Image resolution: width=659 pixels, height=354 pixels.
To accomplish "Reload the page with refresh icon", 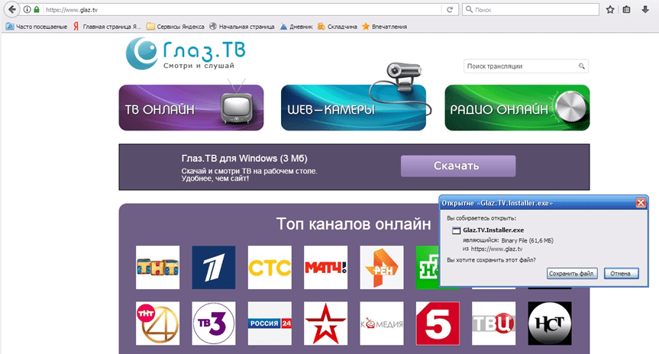I will 450,9.
